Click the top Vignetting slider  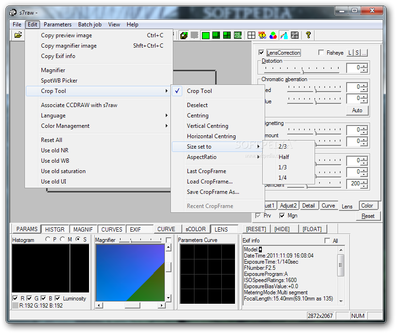pos(315,131)
